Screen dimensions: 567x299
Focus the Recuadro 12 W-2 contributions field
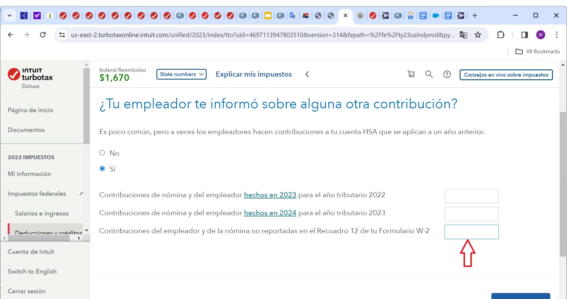tap(472, 232)
